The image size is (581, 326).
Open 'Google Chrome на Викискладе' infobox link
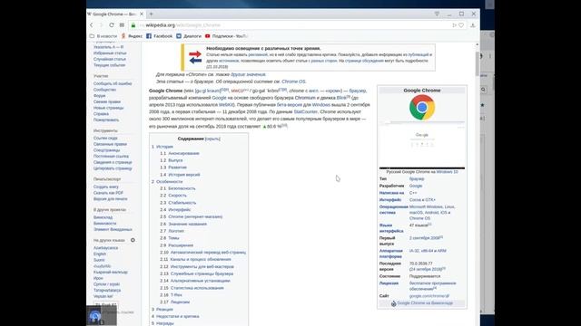pos(425,303)
